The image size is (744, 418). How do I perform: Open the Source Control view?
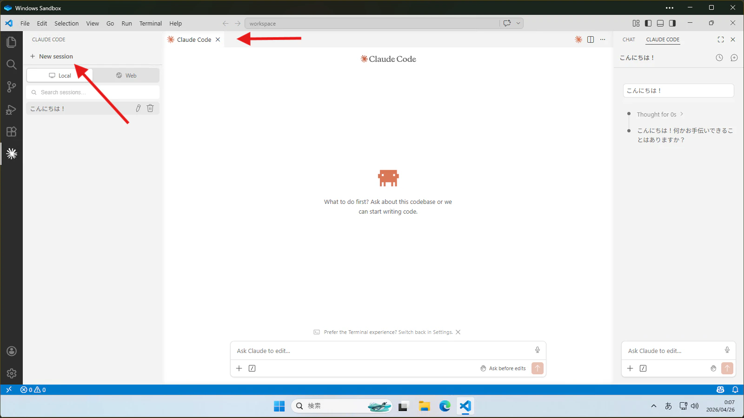[11, 87]
